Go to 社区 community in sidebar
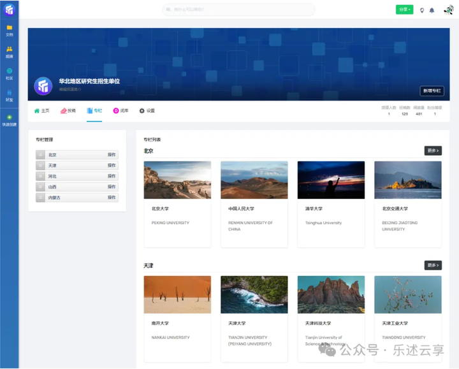Screen dimensions: 459x369 coord(10,74)
